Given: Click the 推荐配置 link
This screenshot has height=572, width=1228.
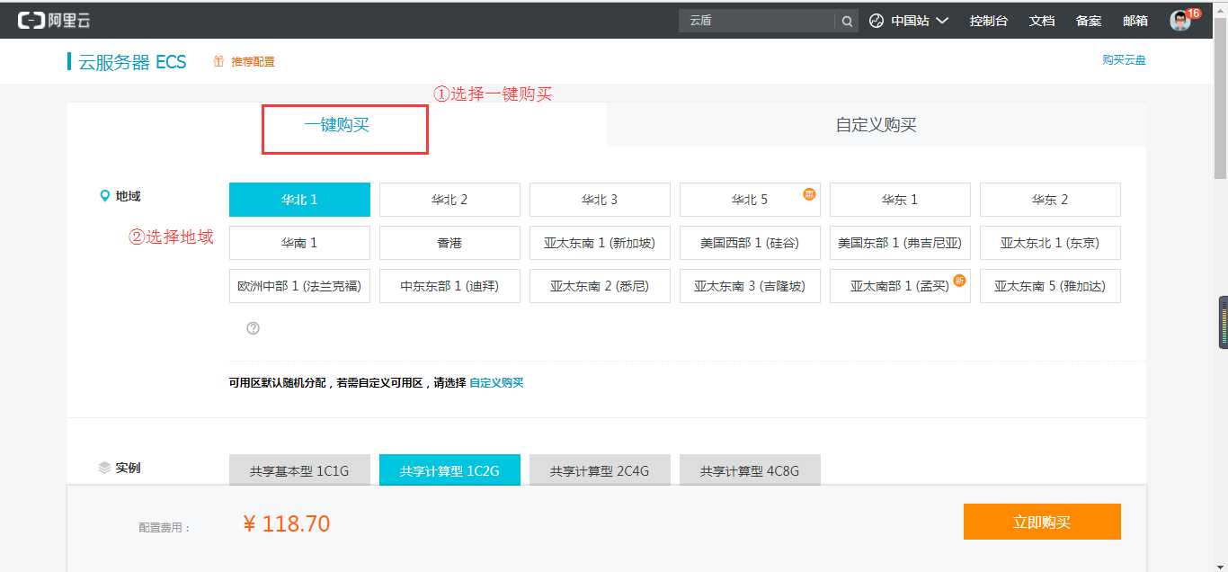Looking at the screenshot, I should pyautogui.click(x=253, y=62).
